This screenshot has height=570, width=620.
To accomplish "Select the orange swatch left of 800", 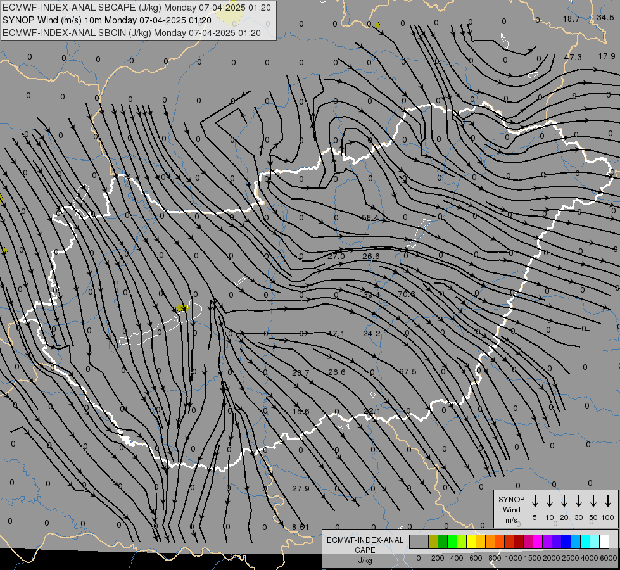I will 490,541.
